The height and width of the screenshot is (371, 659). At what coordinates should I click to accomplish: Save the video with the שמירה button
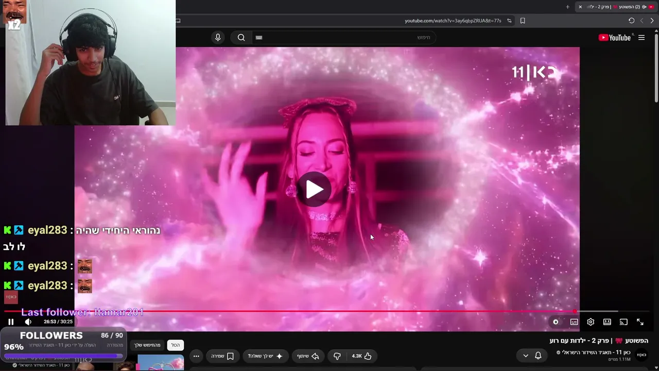click(x=222, y=356)
